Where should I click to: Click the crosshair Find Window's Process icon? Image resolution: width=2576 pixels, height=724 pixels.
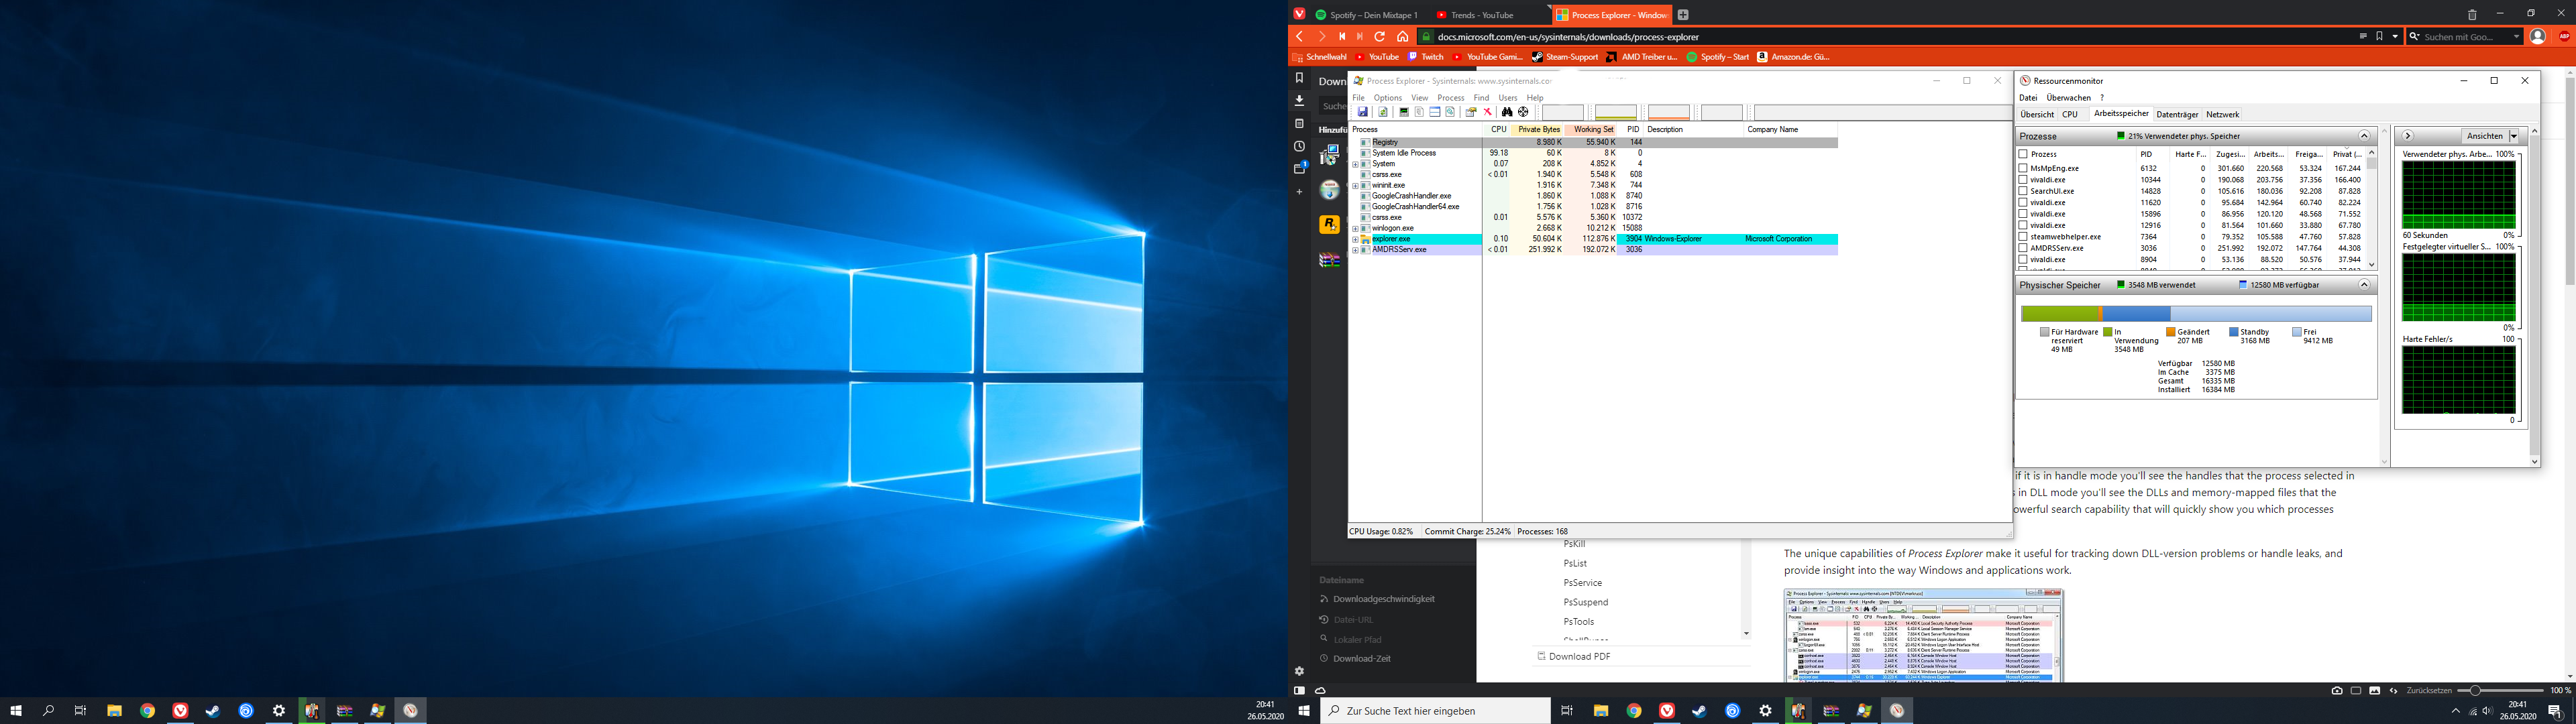(x=1523, y=112)
